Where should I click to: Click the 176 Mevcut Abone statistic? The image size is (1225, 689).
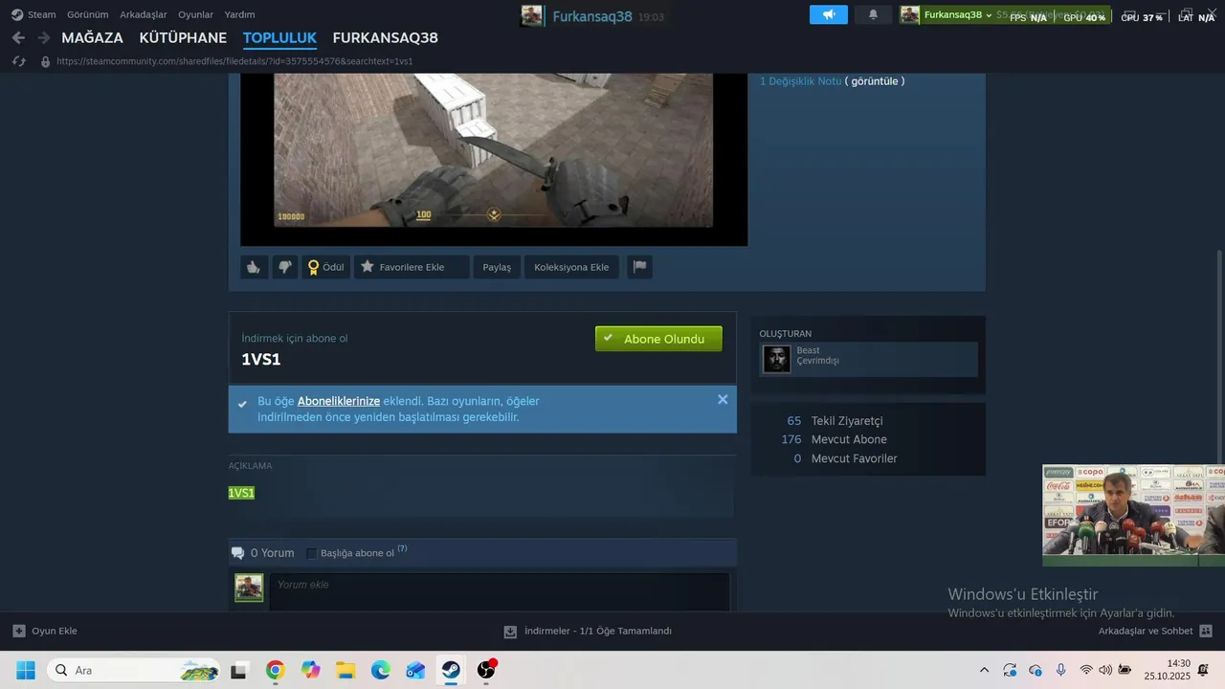pos(834,439)
